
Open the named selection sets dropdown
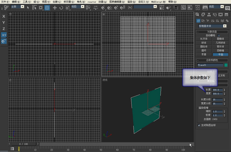[x=155, y=7]
